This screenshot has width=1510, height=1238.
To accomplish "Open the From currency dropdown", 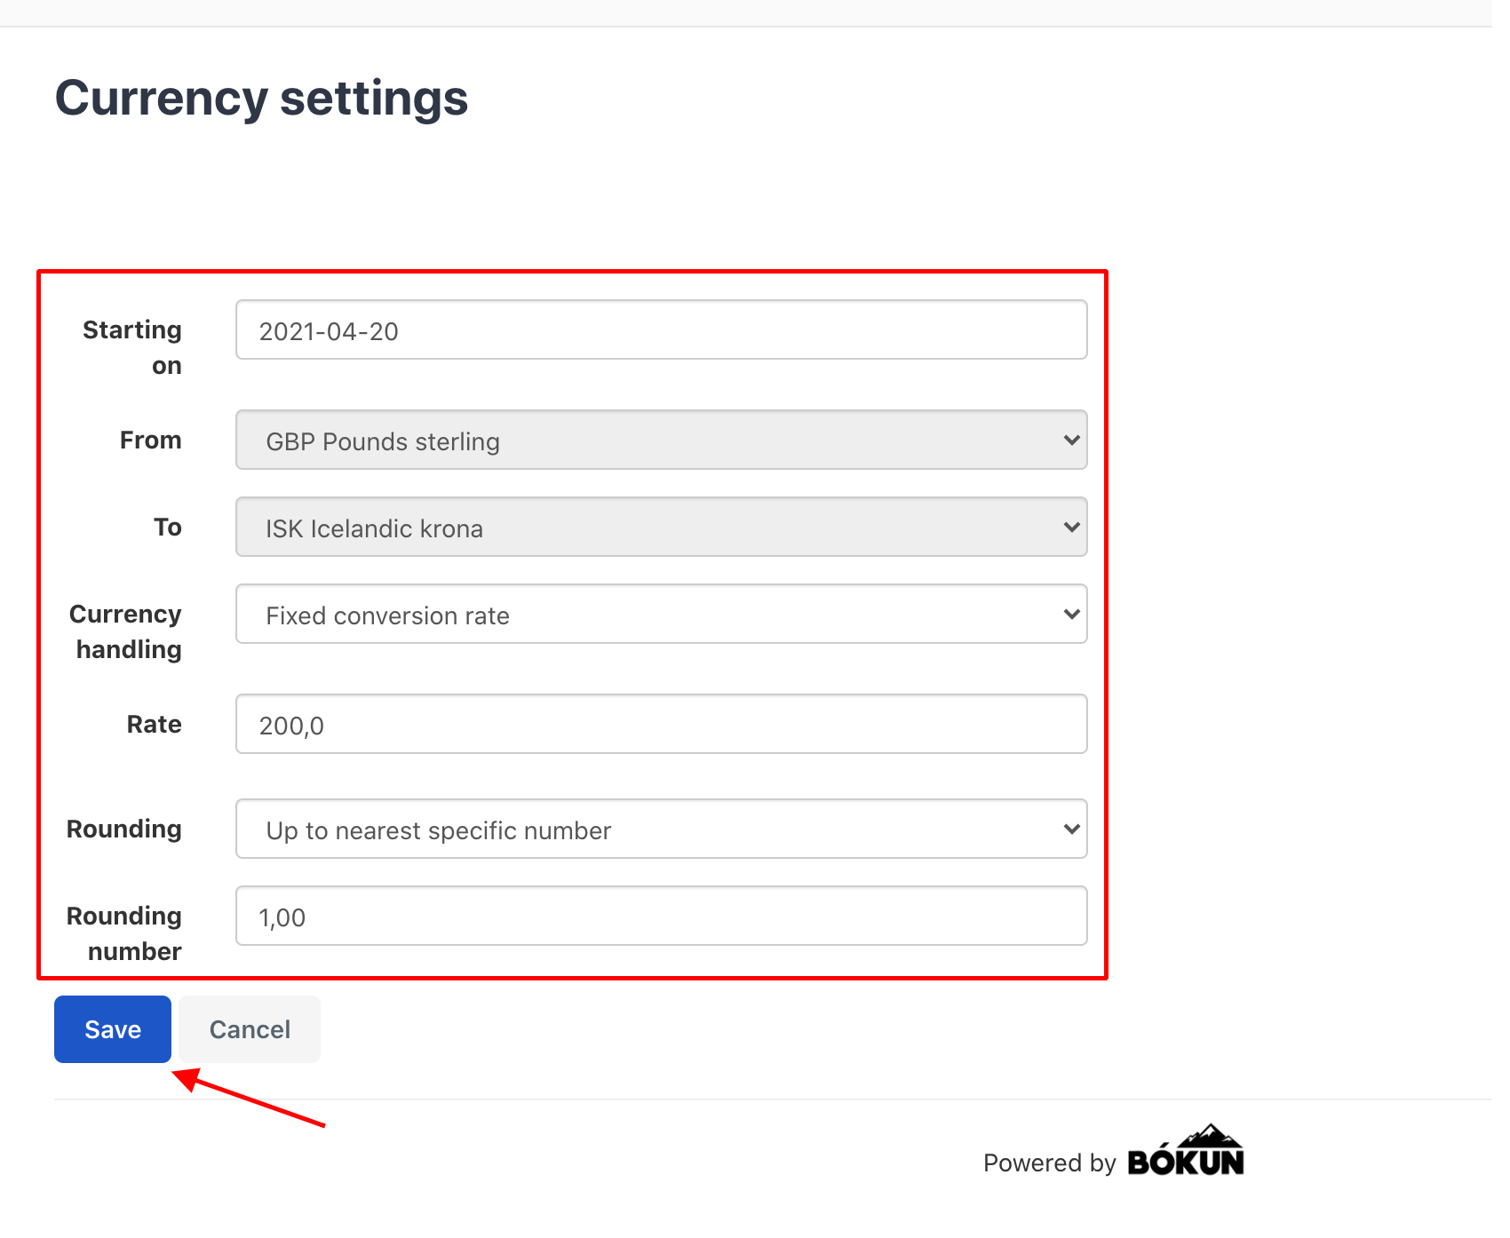I will 661,440.
